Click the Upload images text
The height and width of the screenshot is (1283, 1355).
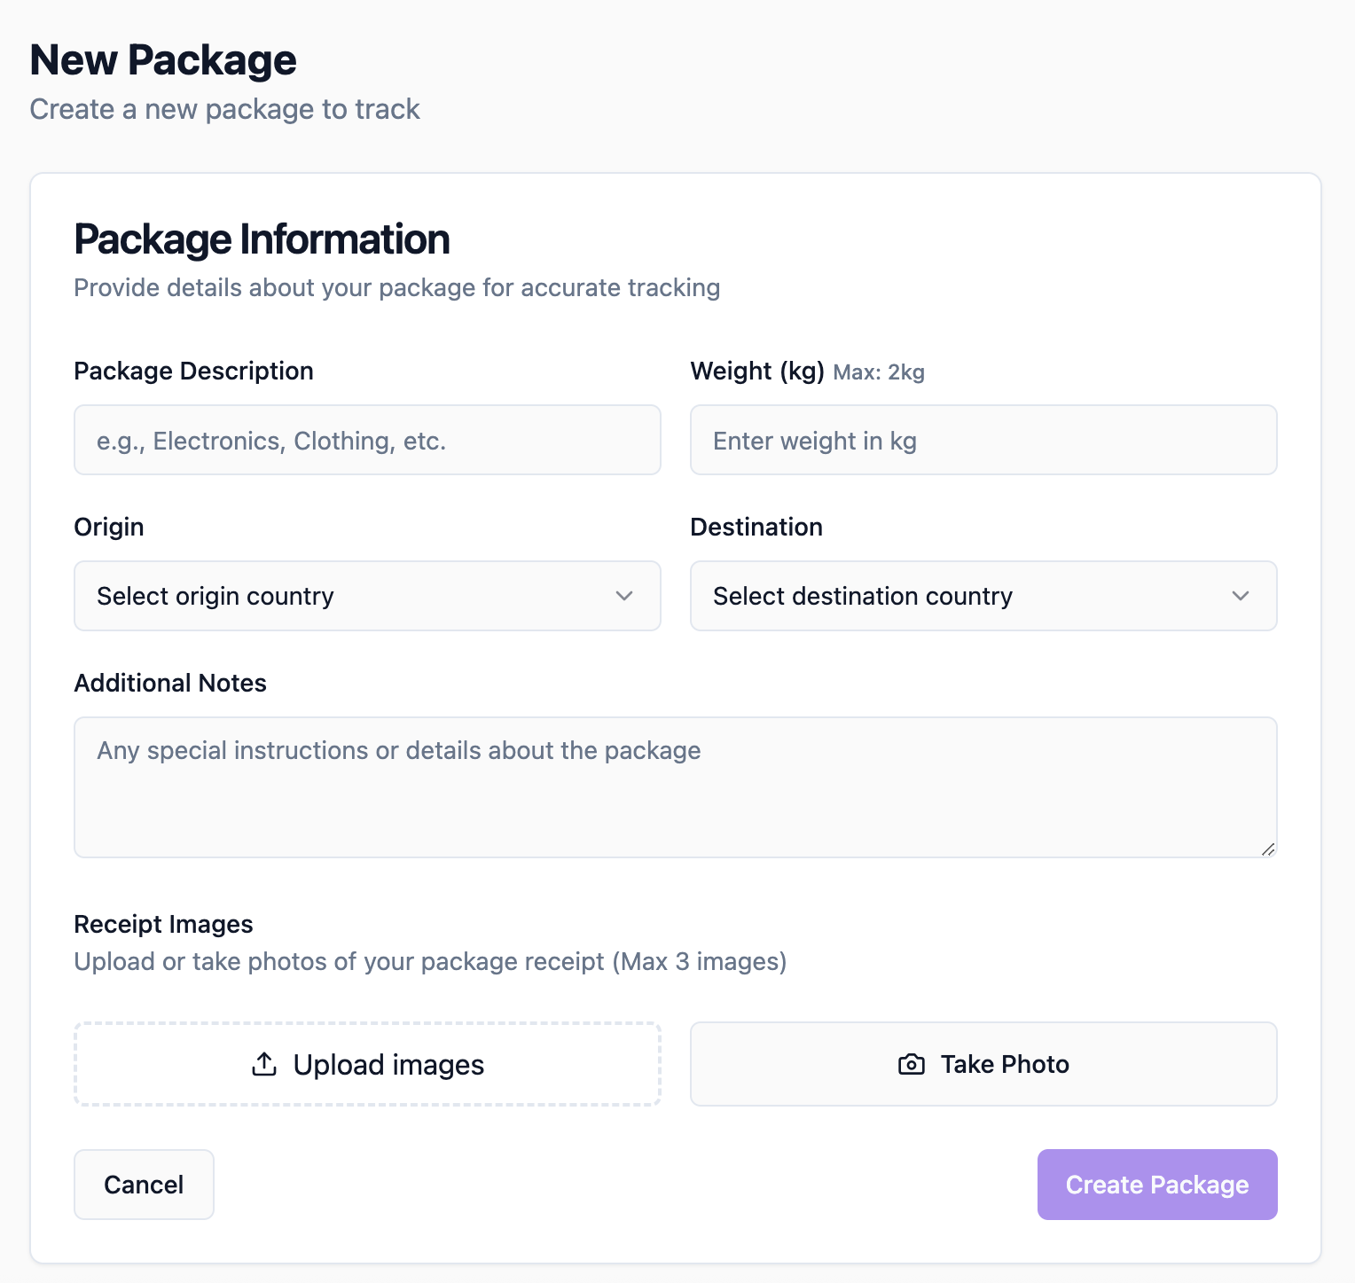(x=388, y=1064)
